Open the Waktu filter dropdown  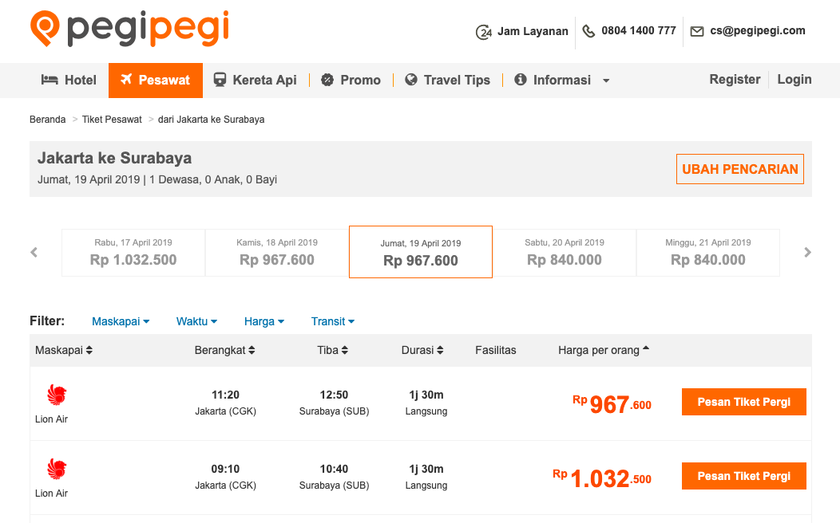coord(196,321)
